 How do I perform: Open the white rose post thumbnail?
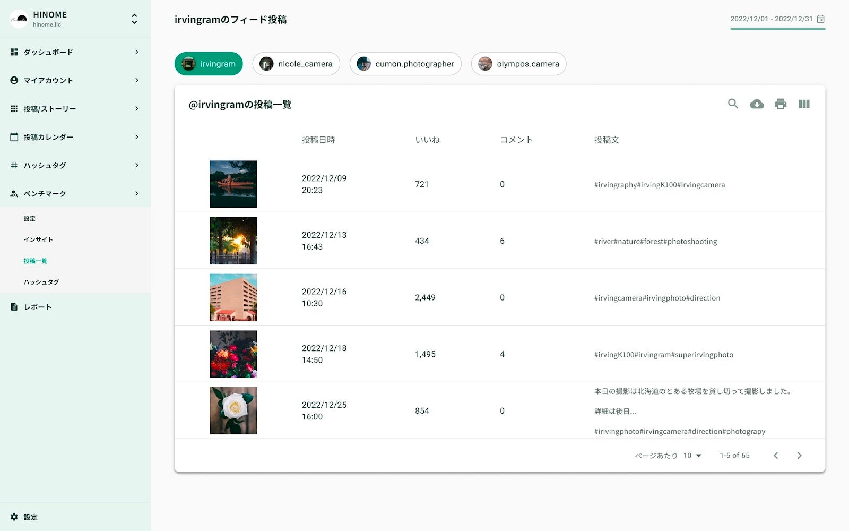point(233,410)
